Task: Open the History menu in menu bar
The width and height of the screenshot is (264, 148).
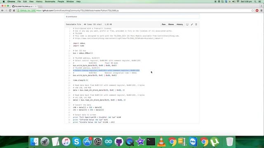Action: click(39, 2)
